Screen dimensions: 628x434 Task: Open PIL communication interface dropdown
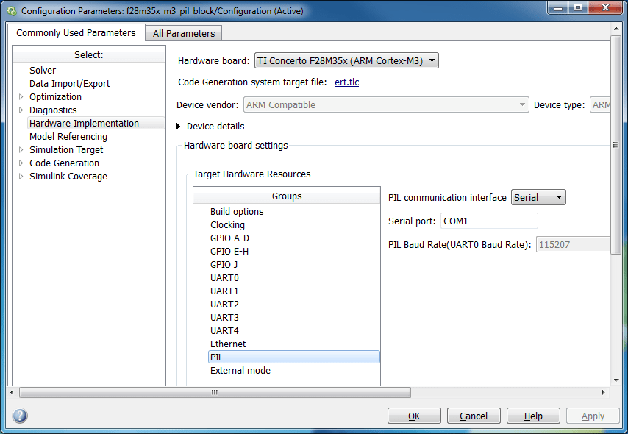[538, 197]
